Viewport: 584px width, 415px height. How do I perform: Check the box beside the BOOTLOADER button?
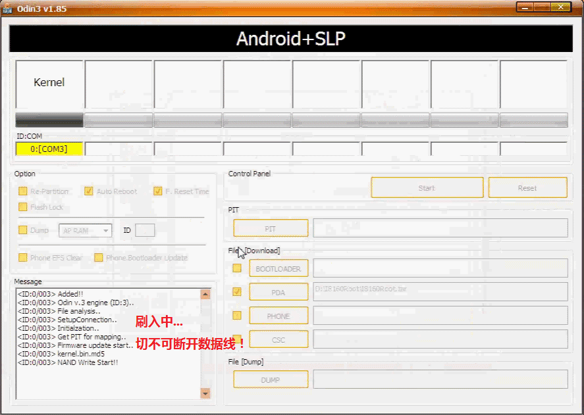point(237,268)
